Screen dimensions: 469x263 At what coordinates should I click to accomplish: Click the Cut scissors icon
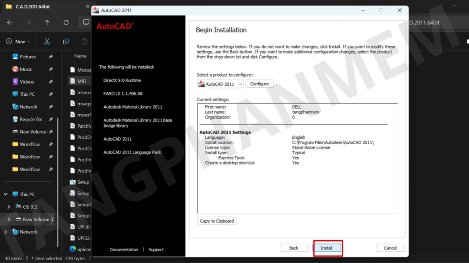click(x=47, y=42)
